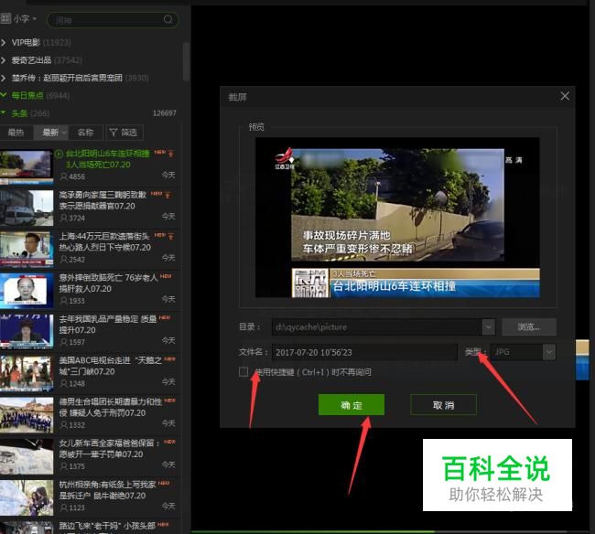Click title 路边飞来"老干妈" 小孩头部
595x534 pixels.
(x=107, y=526)
